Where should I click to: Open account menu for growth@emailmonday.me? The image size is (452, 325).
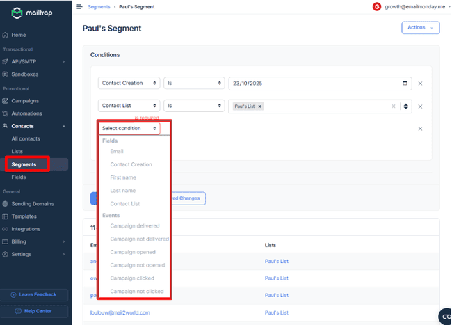417,7
